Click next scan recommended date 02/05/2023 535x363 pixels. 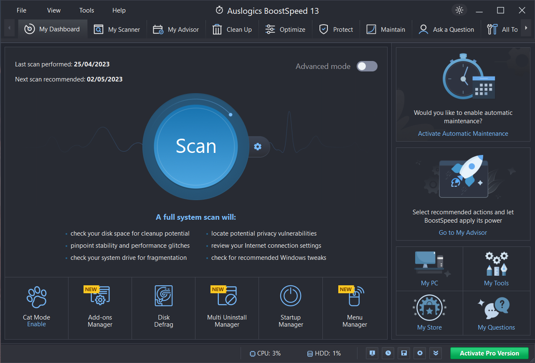[105, 79]
